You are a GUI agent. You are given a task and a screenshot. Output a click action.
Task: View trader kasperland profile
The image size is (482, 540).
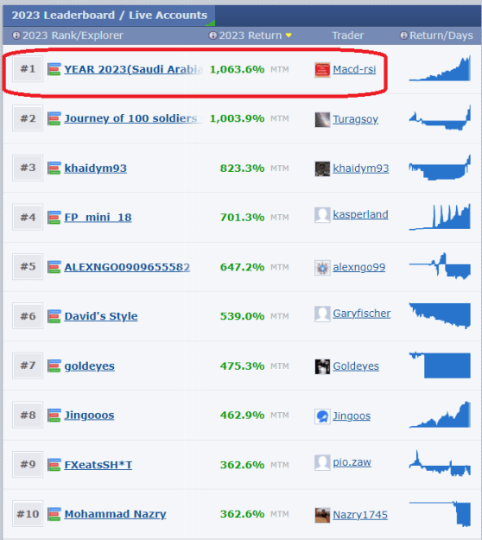click(360, 214)
